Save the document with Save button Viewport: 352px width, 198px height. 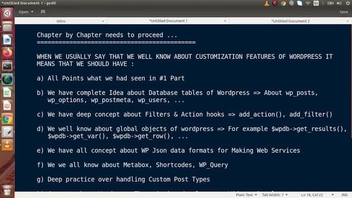[x=343, y=12]
